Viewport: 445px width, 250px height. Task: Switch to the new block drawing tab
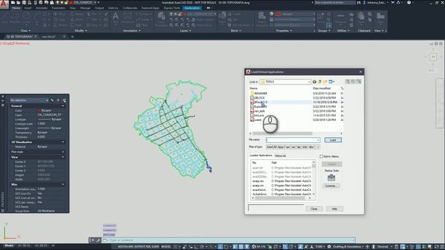pos(49,37)
